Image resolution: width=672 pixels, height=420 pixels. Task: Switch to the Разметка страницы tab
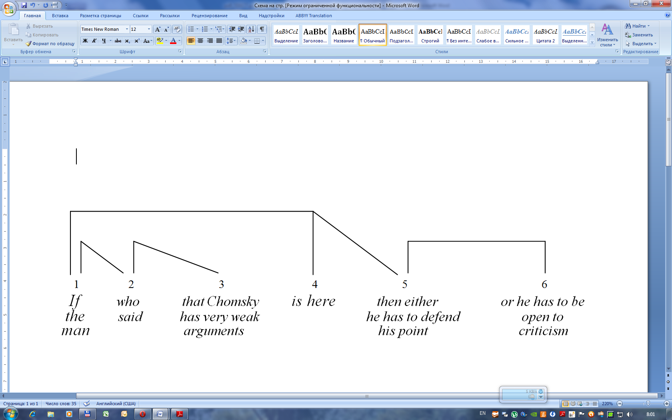coord(100,16)
